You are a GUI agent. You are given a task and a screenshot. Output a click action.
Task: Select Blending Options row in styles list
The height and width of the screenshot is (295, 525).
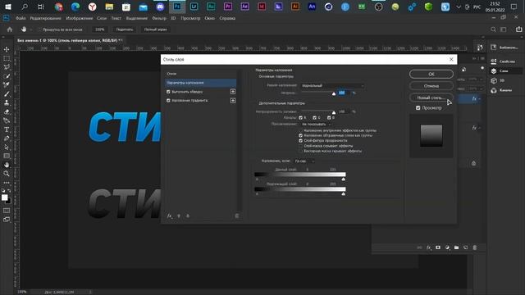point(200,83)
